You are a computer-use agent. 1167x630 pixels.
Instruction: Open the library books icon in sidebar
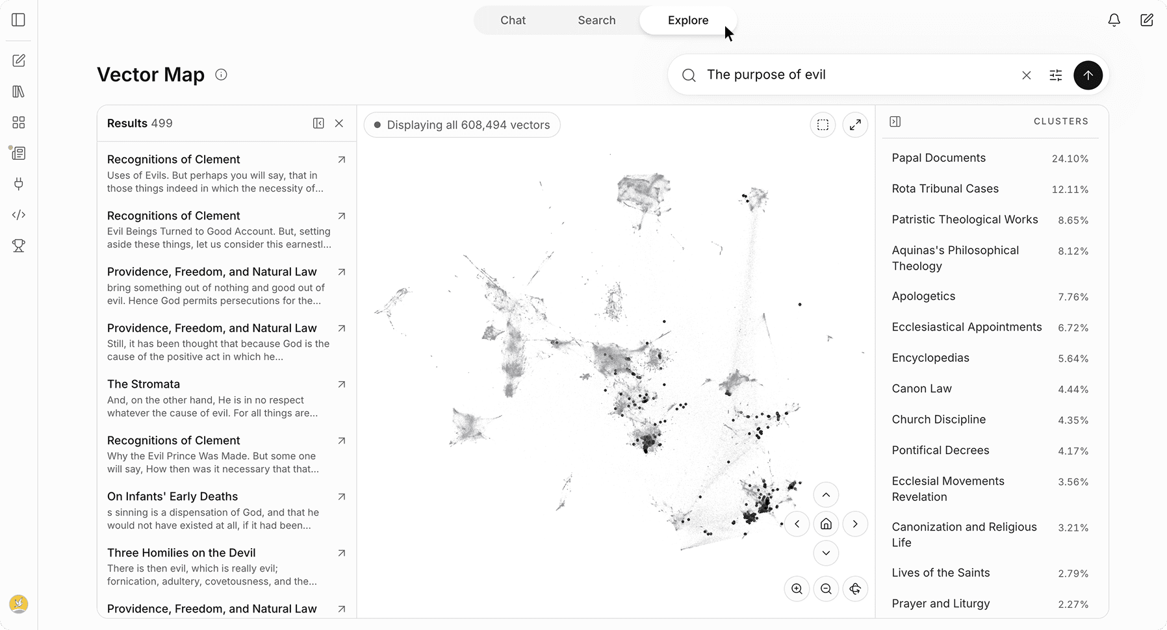pyautogui.click(x=18, y=92)
